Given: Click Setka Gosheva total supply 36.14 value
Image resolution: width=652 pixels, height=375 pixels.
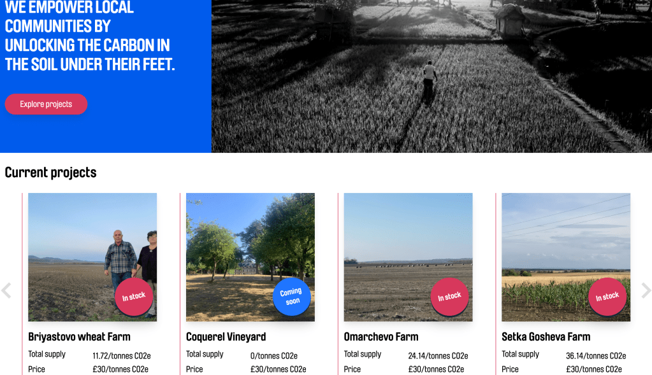Looking at the screenshot, I should pos(596,356).
